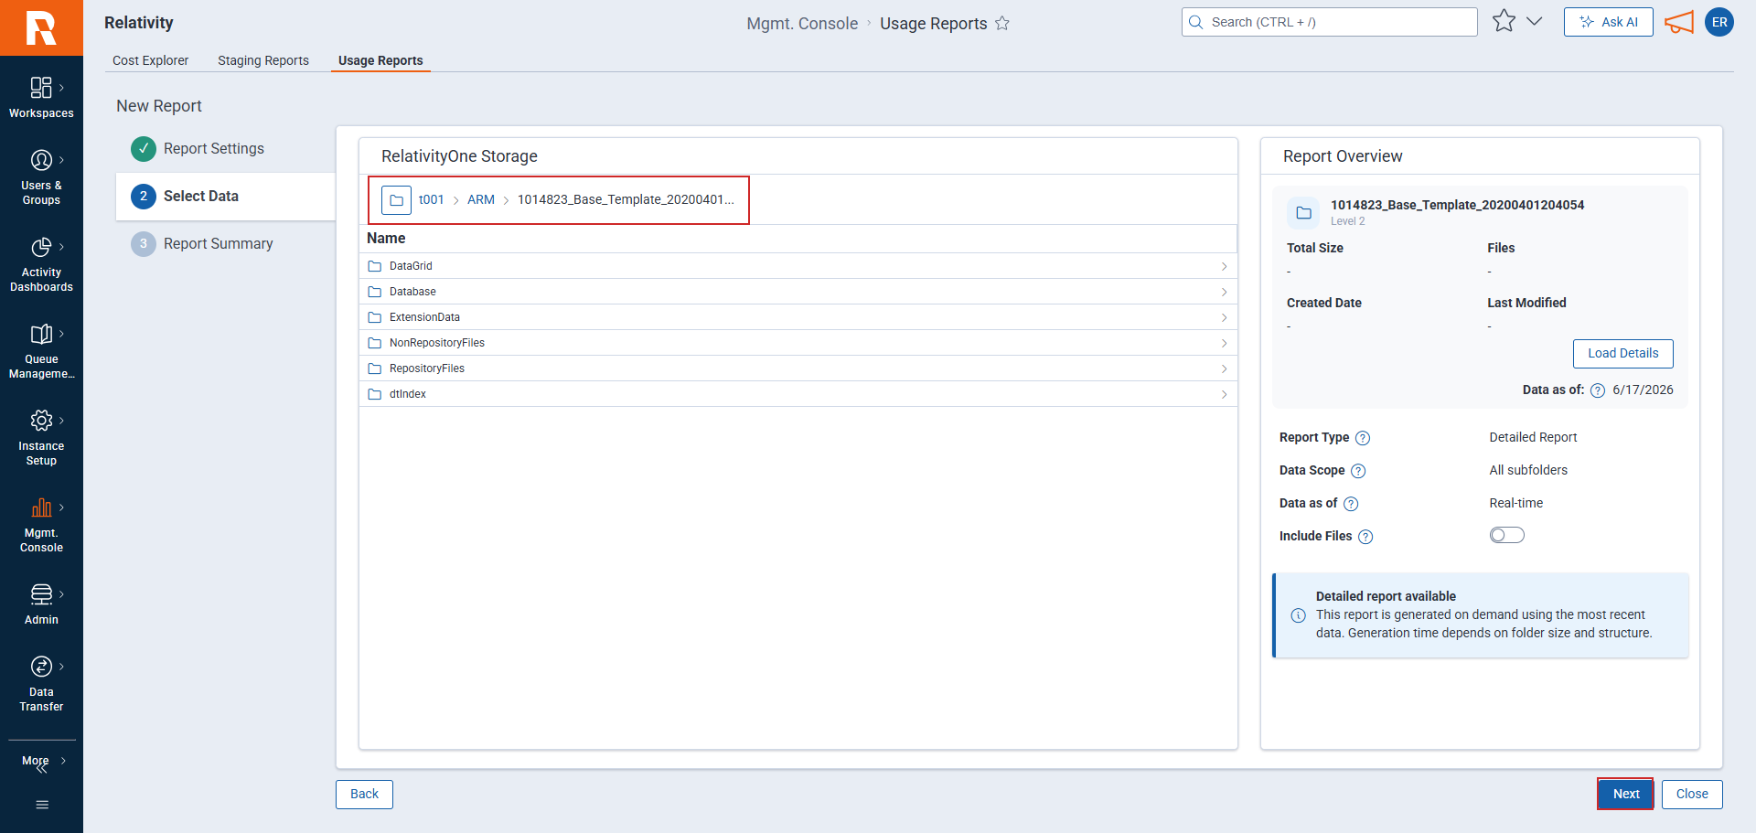The height and width of the screenshot is (833, 1756).
Task: Click the storage root folder icon in breadcrumb
Action: click(396, 200)
